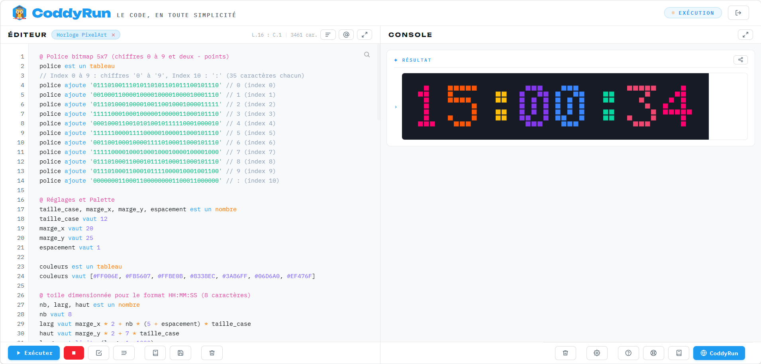Click on 'nb vaut 8' line
Viewport: 761px width, 364px height.
tap(55, 314)
